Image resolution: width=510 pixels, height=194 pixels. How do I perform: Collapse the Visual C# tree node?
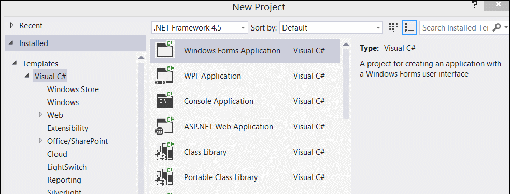(x=27, y=76)
